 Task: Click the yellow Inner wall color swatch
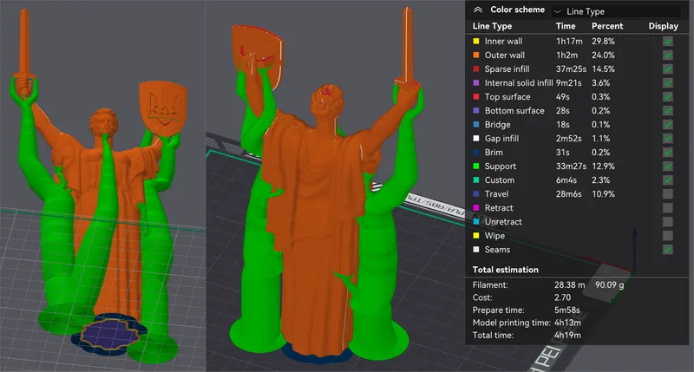tap(476, 41)
